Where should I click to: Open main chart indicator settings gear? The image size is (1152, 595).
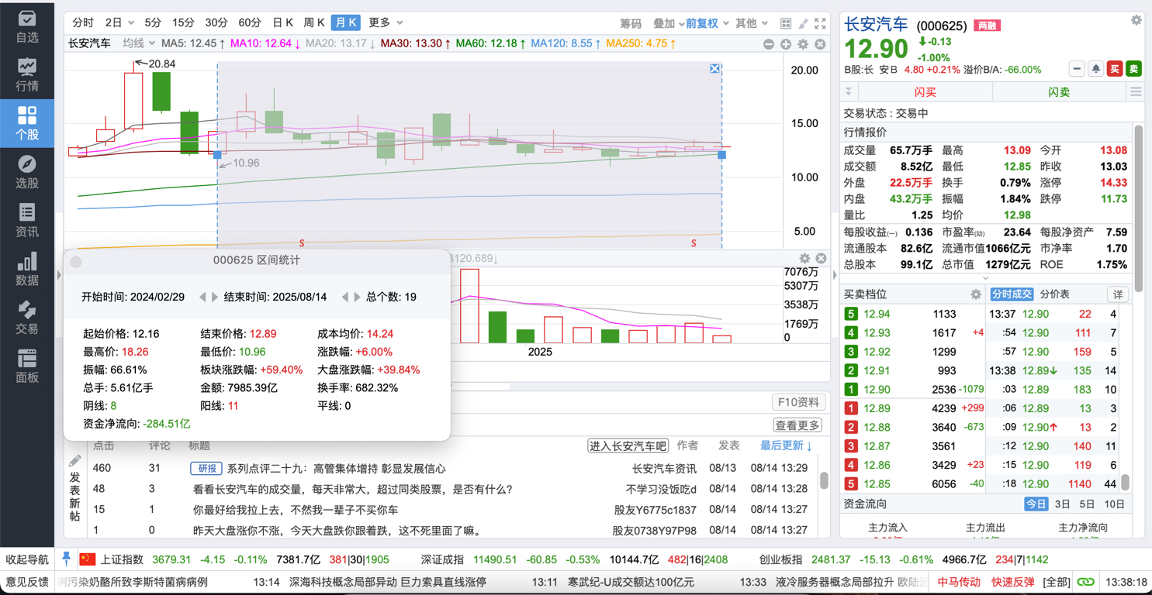click(803, 44)
